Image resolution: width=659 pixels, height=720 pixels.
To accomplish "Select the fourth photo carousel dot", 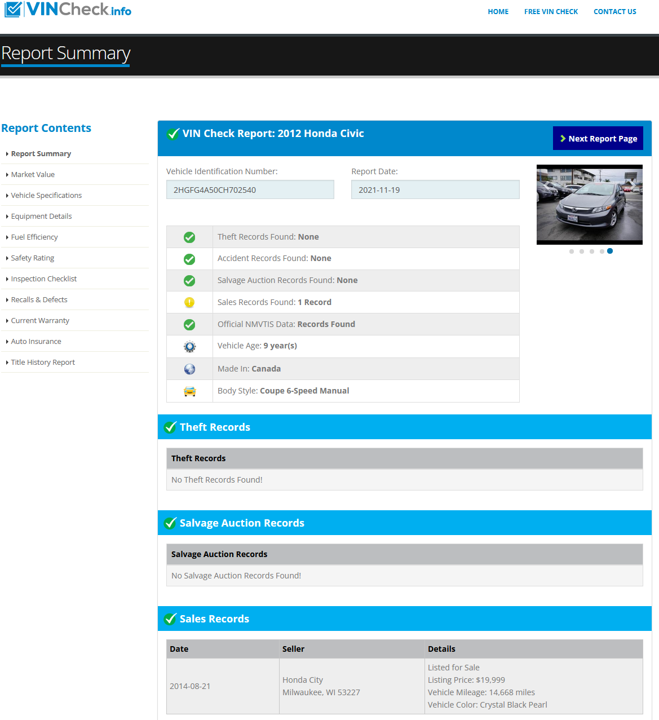I will click(x=602, y=251).
